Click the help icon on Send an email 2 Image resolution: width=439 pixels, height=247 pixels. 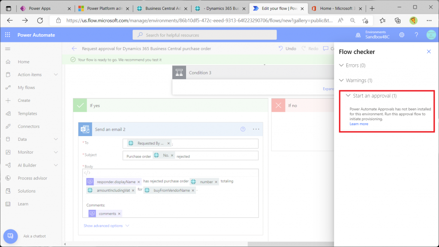243,129
